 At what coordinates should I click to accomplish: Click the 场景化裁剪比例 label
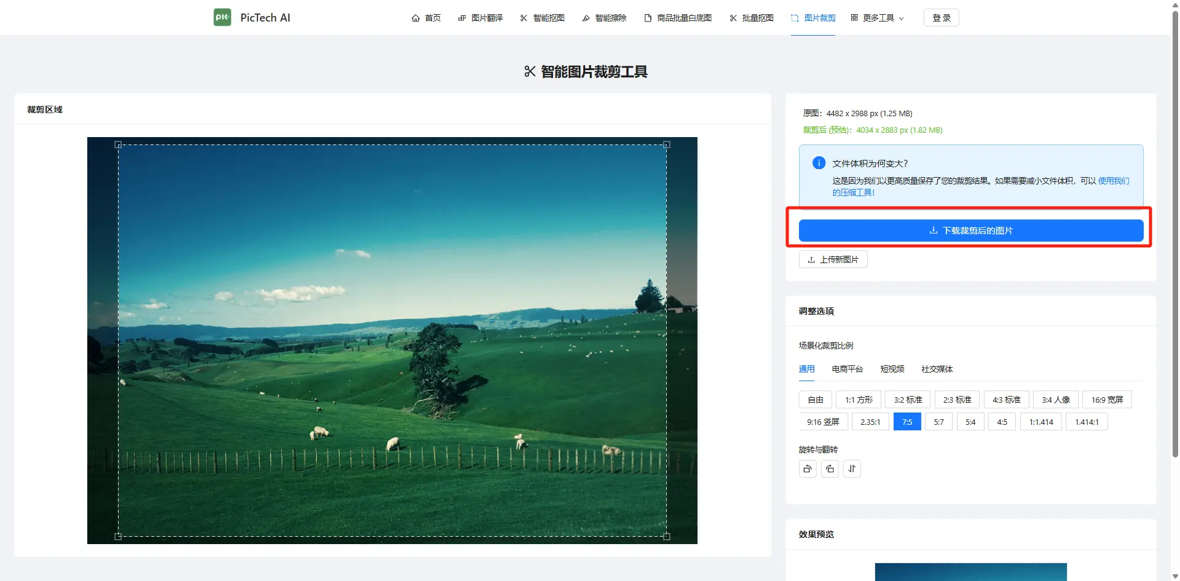tap(826, 346)
